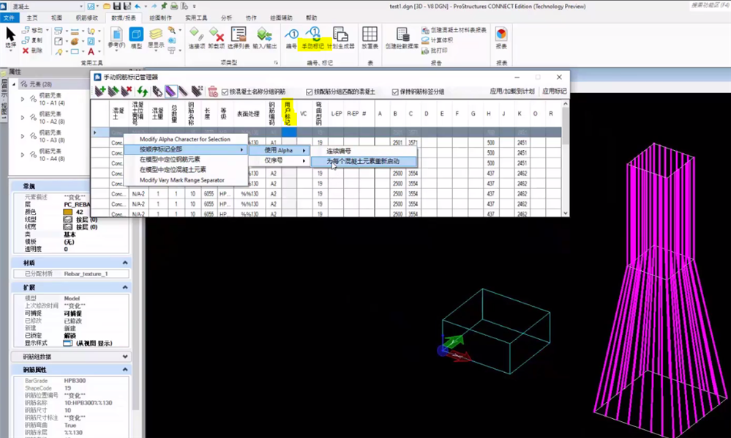Screen dimensions: 731x438
Task: Open the 使用 Alpha submenu
Action: [x=280, y=150]
